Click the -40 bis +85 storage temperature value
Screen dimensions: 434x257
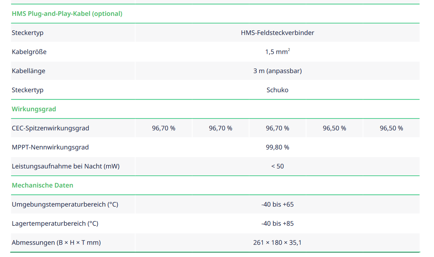(x=277, y=224)
